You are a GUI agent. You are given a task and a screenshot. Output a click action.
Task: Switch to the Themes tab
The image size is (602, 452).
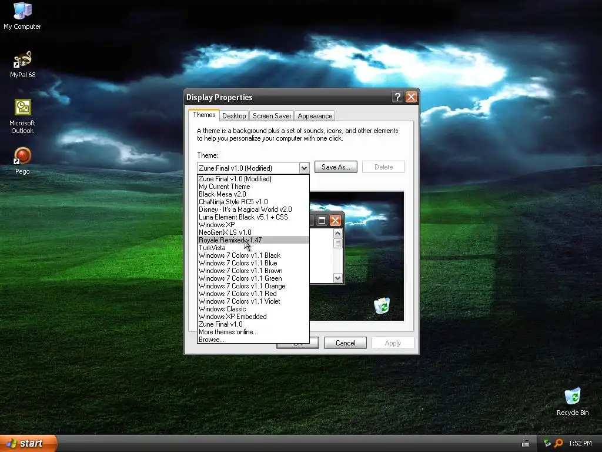204,115
